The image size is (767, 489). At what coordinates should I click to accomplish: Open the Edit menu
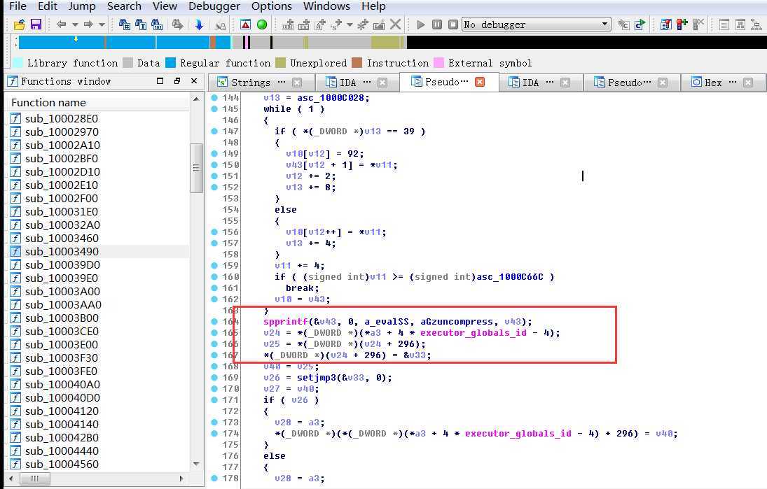pyautogui.click(x=48, y=6)
